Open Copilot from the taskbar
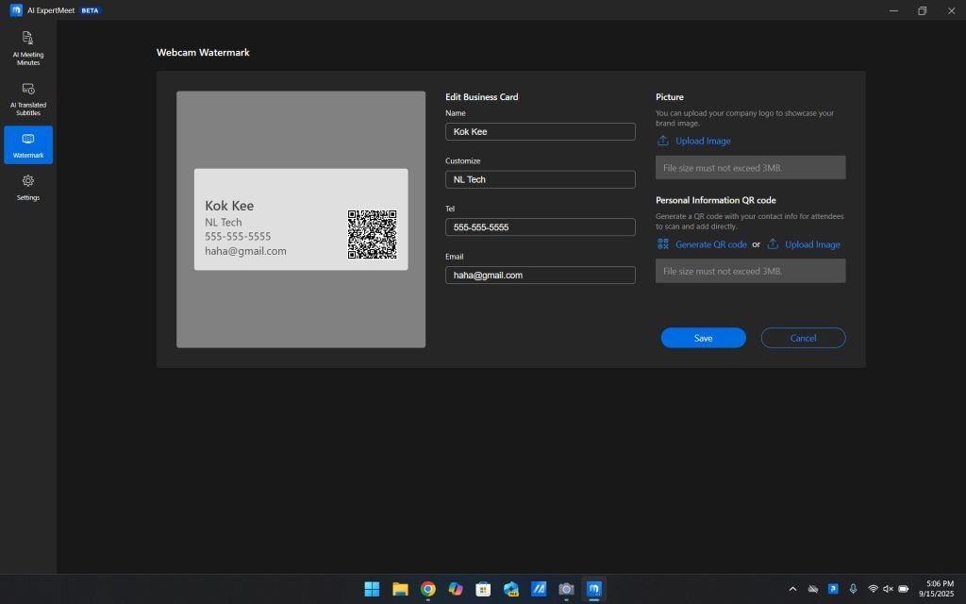 pyautogui.click(x=456, y=589)
